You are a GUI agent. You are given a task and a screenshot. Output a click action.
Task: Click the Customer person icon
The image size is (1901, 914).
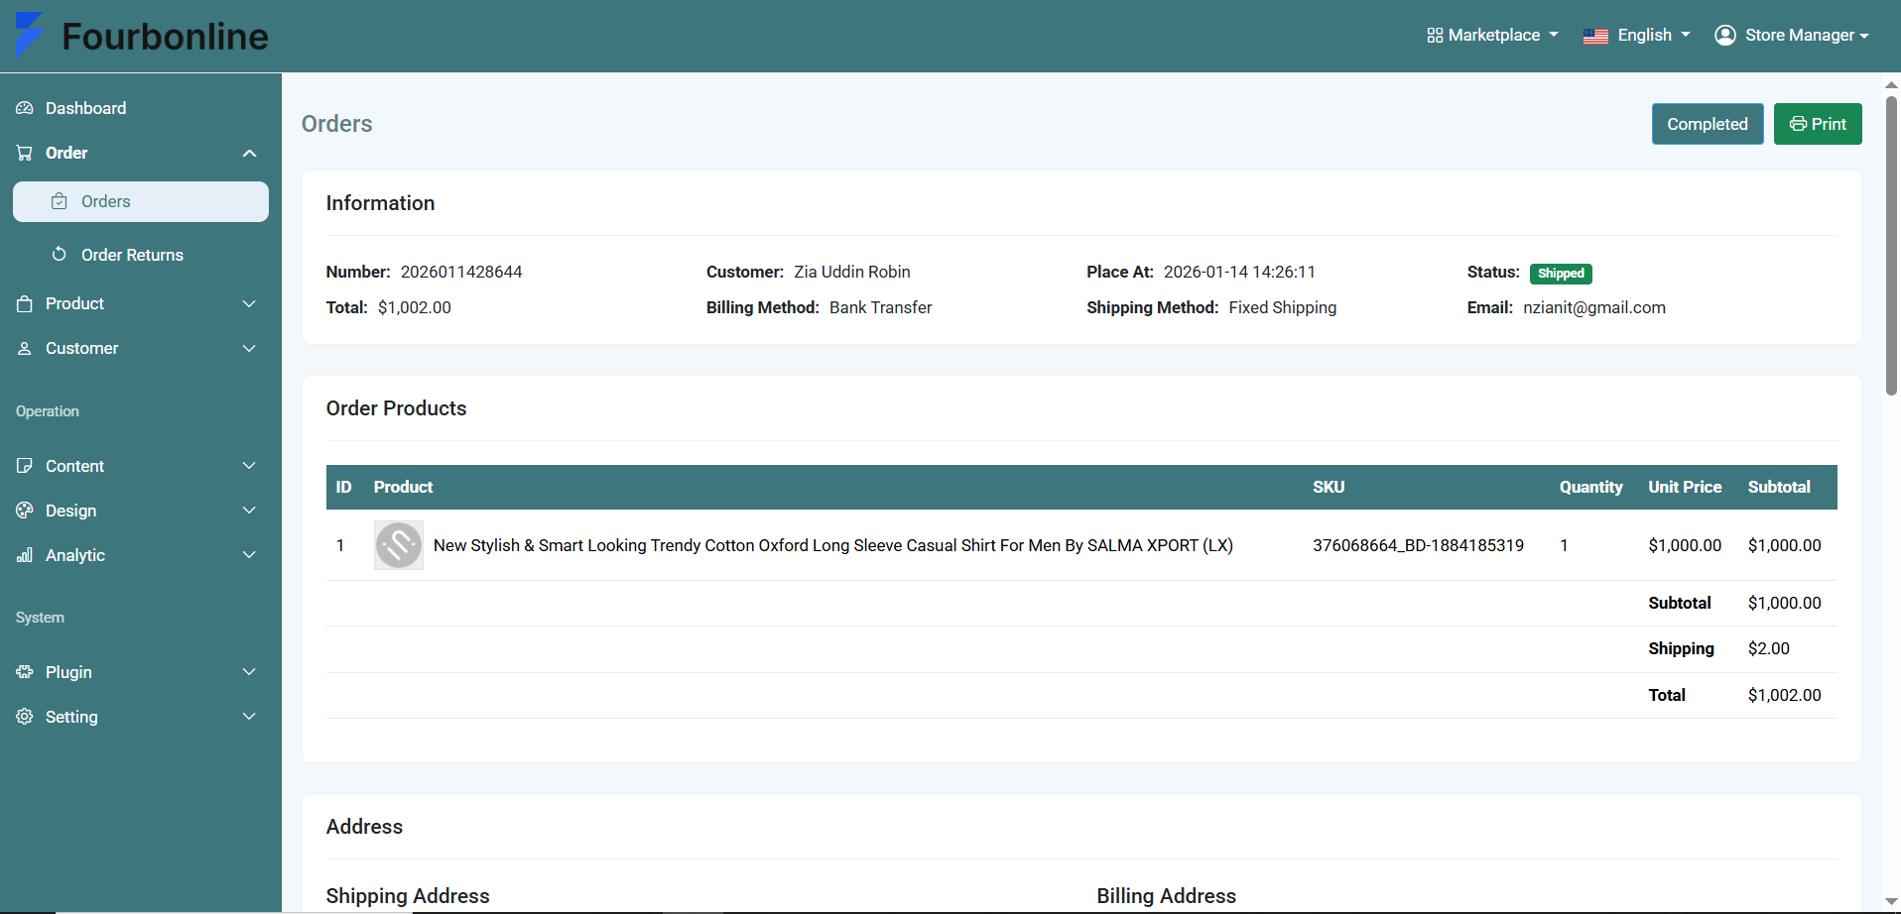[25, 348]
